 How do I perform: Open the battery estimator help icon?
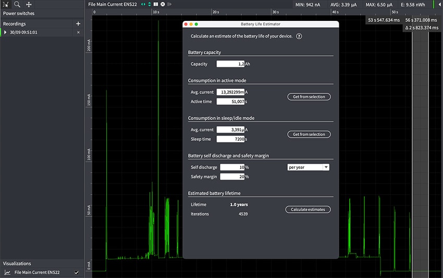(299, 36)
